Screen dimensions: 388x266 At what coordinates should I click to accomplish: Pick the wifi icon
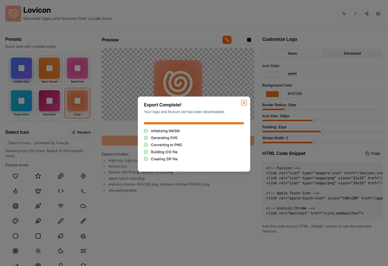click(x=60, y=206)
